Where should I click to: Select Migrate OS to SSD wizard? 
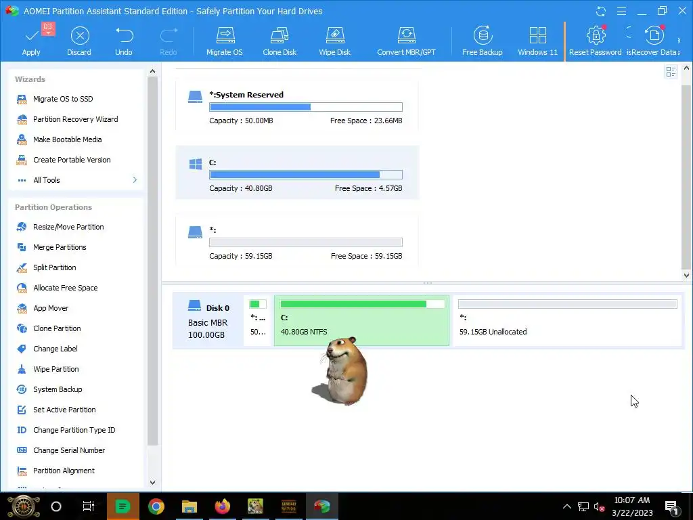pyautogui.click(x=63, y=99)
